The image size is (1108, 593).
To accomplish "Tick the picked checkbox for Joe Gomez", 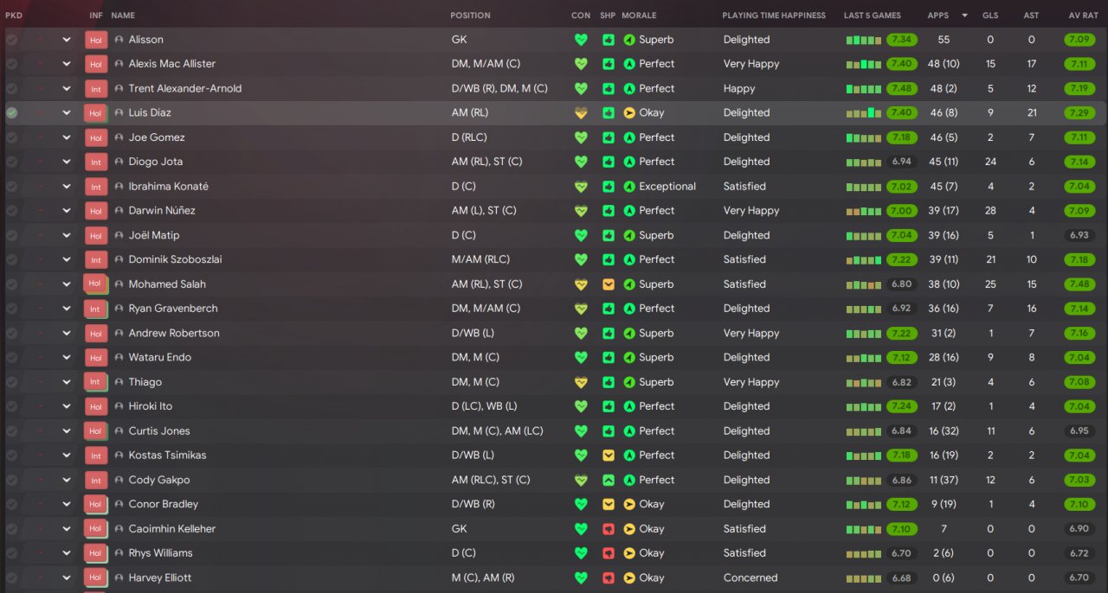I will click(12, 137).
